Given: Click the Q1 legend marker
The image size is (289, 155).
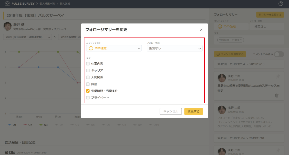Looking at the screenshot, I should tap(10, 125).
